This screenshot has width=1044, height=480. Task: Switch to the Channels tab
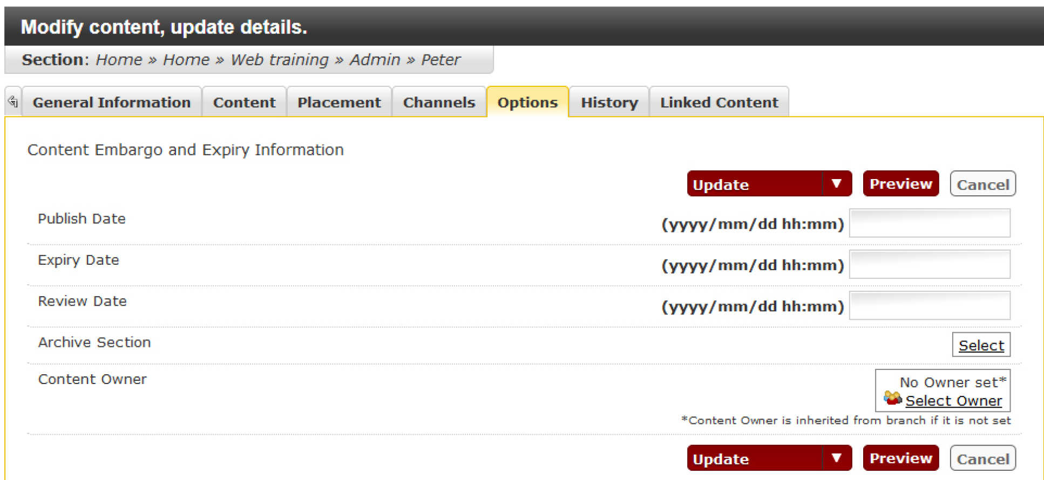point(439,102)
